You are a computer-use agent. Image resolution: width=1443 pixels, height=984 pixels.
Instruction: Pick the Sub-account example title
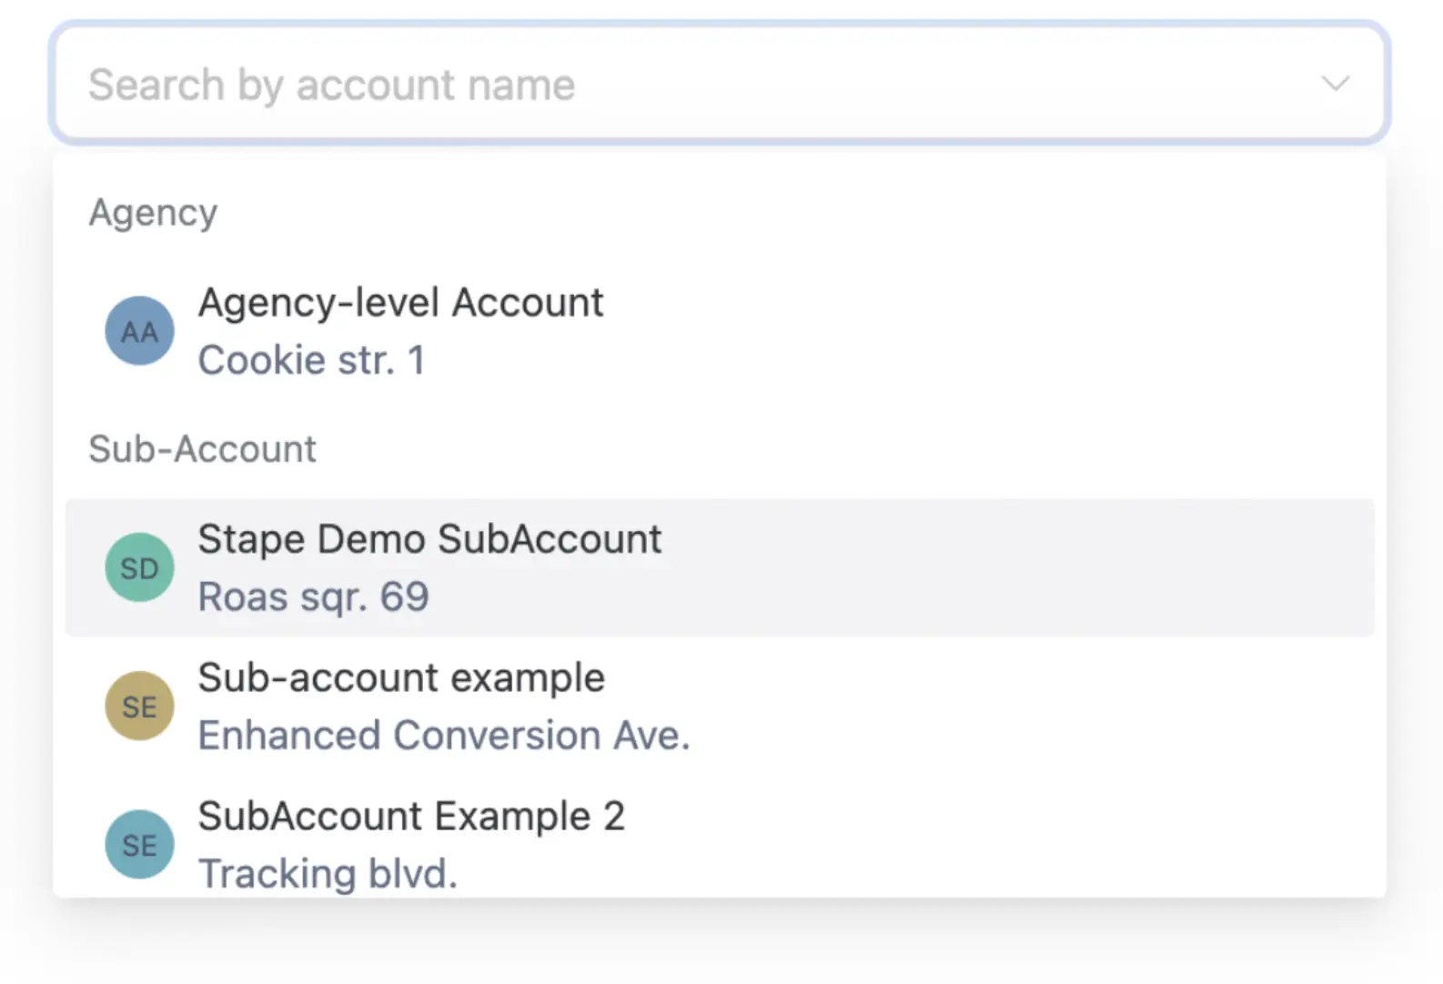tap(401, 678)
